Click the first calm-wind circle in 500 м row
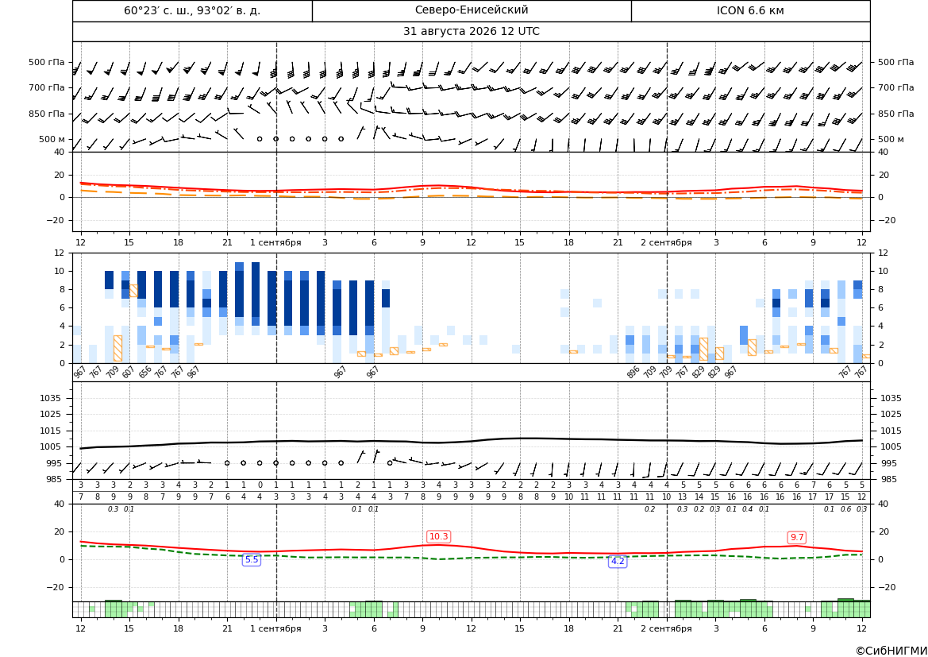Viewport: 928px width, 657px height. (x=260, y=138)
